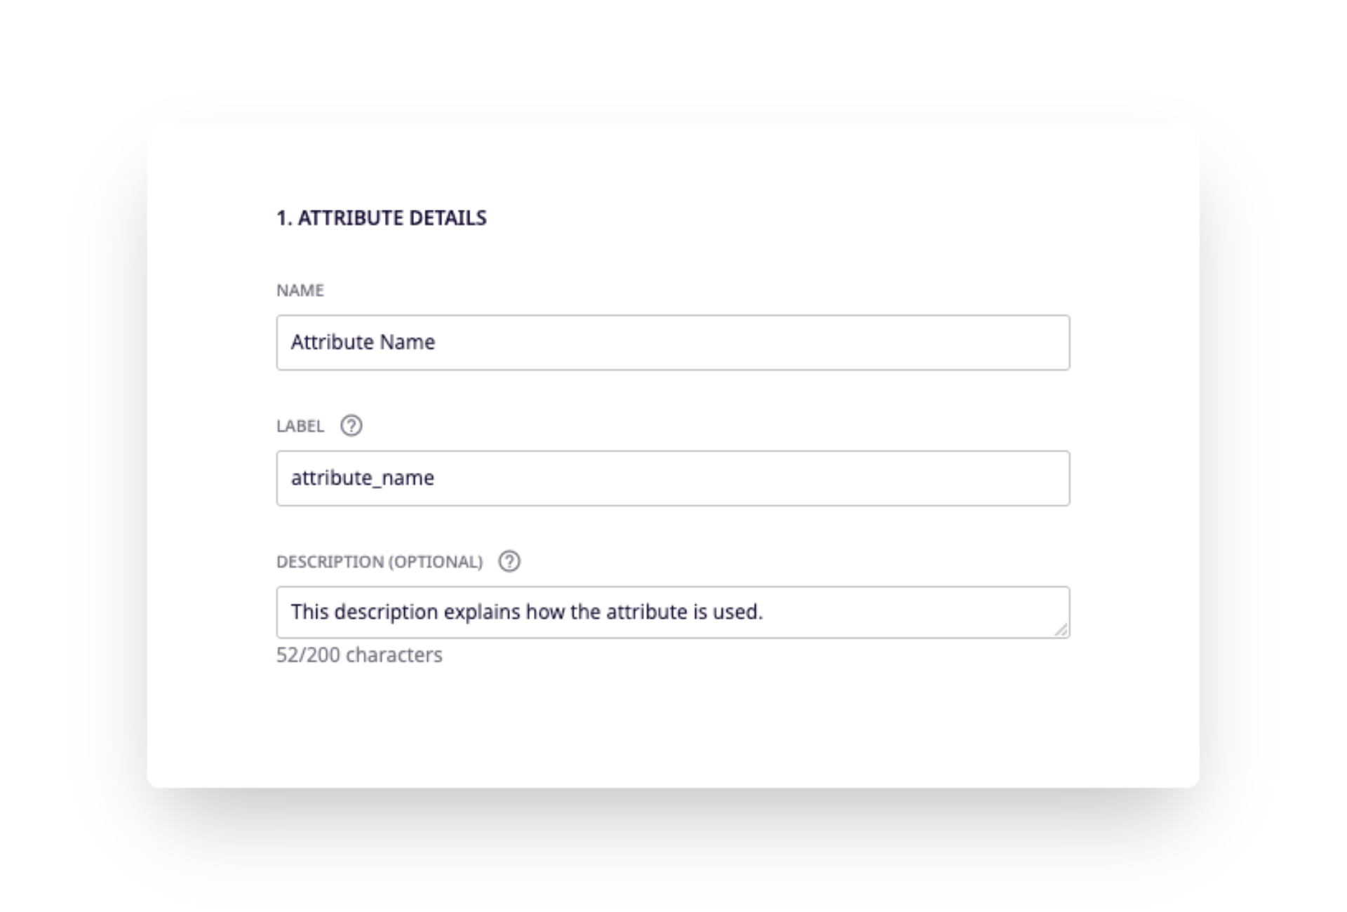The height and width of the screenshot is (912, 1347).
Task: Select the text Attribute Name
Action: (363, 342)
